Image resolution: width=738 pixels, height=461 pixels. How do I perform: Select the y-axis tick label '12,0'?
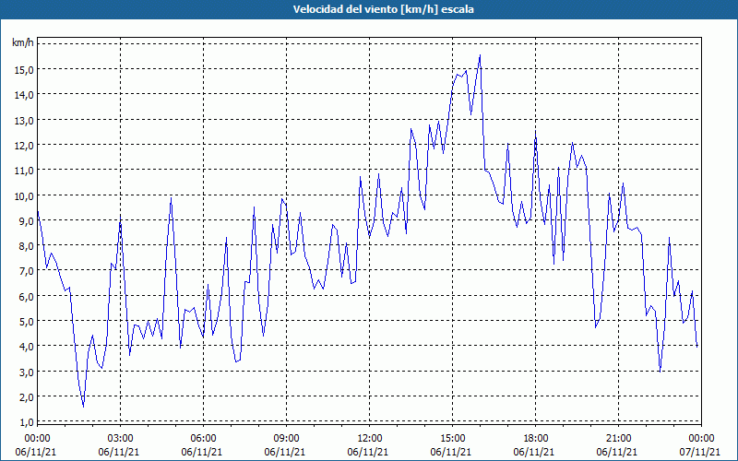tap(24, 145)
